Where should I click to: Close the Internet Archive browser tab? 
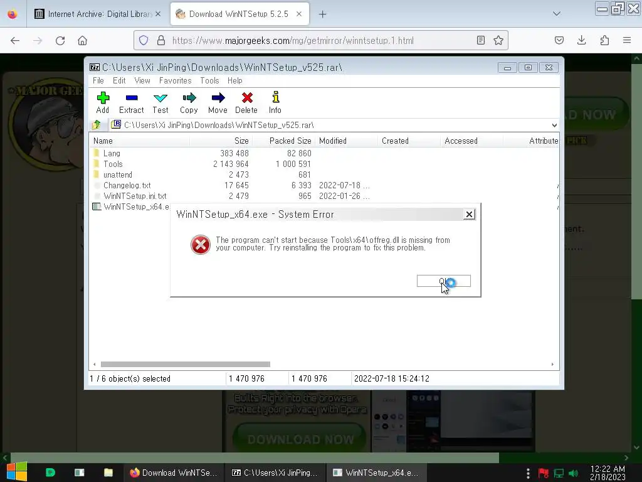(158, 14)
